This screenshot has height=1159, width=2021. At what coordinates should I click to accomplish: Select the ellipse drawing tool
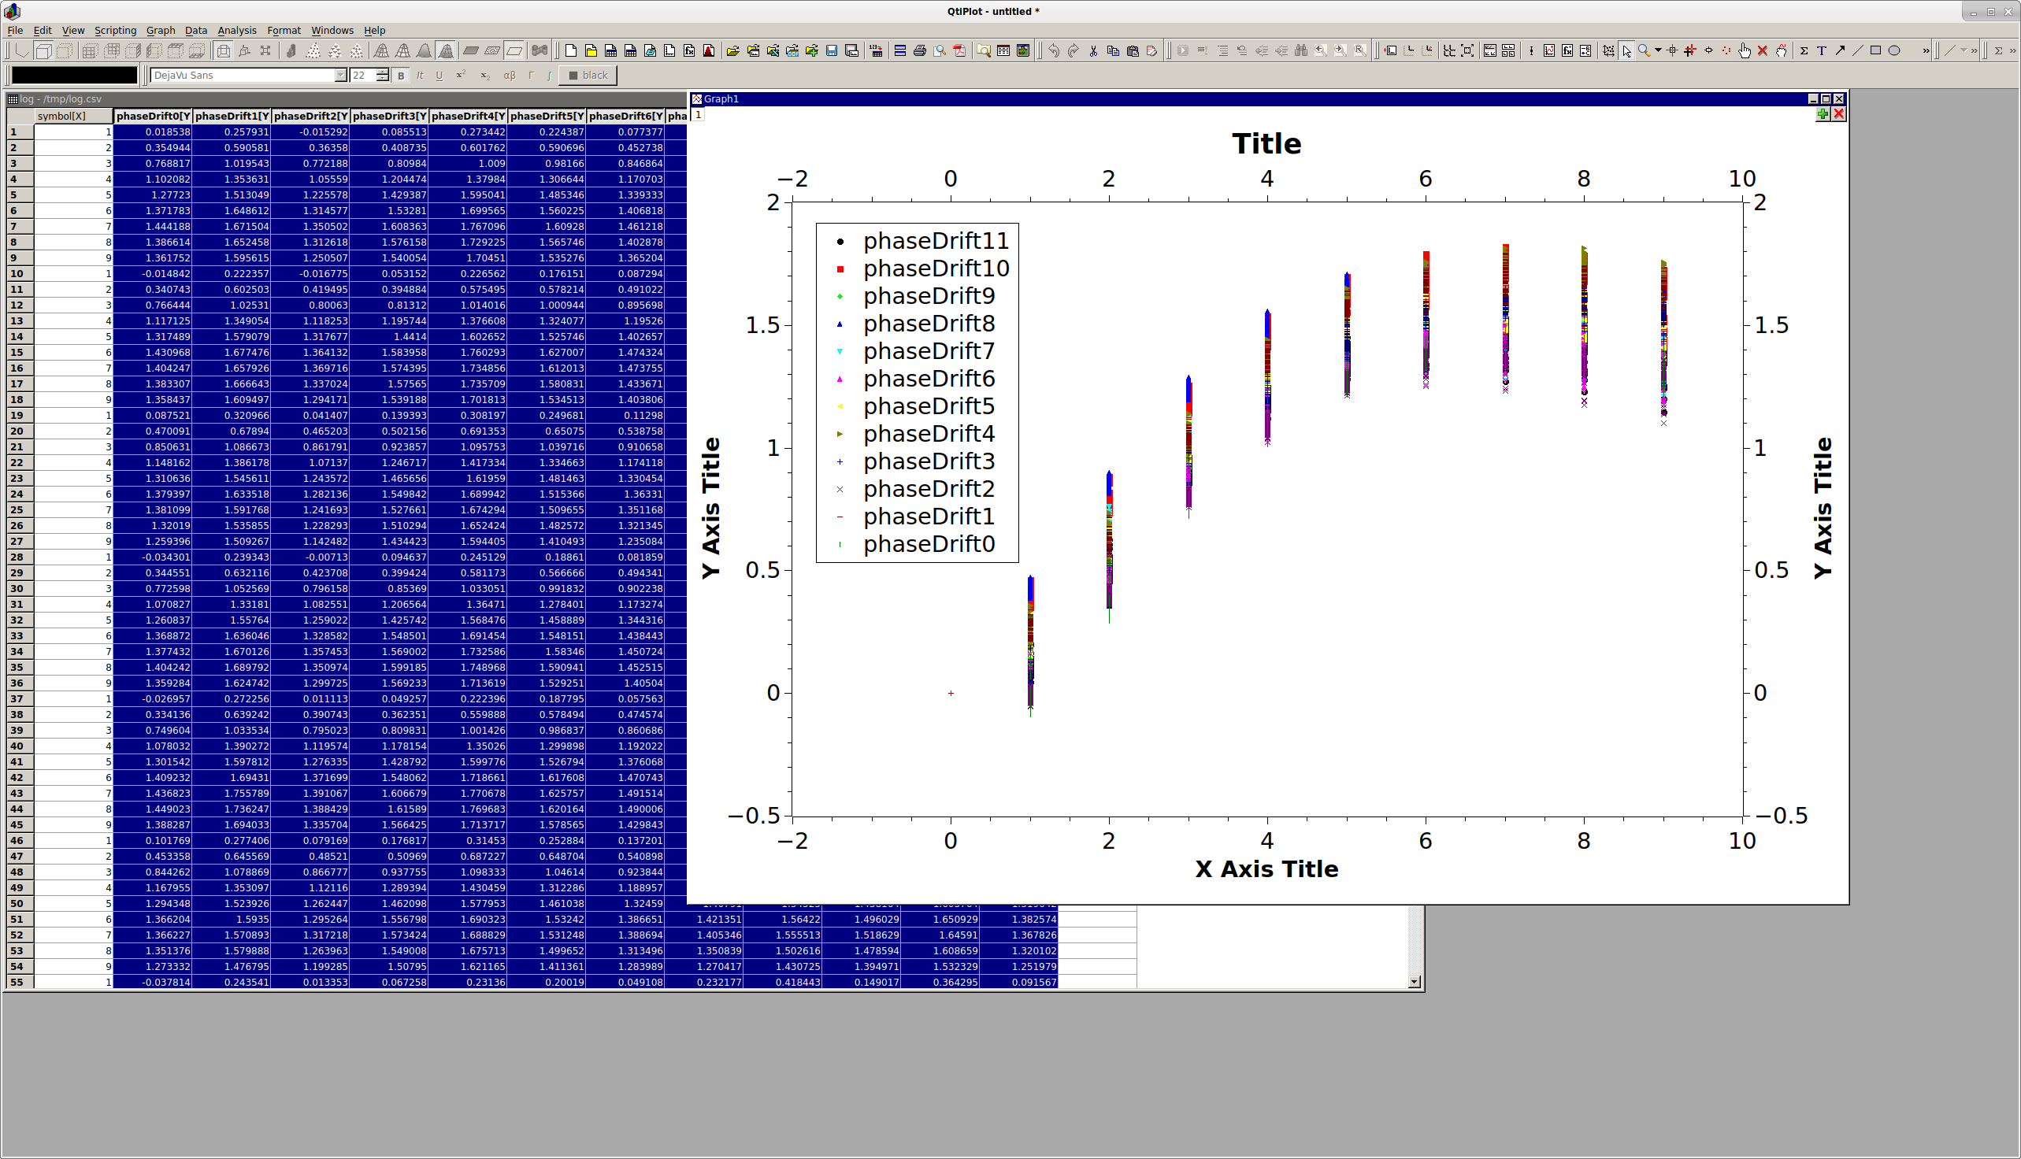(x=1894, y=51)
